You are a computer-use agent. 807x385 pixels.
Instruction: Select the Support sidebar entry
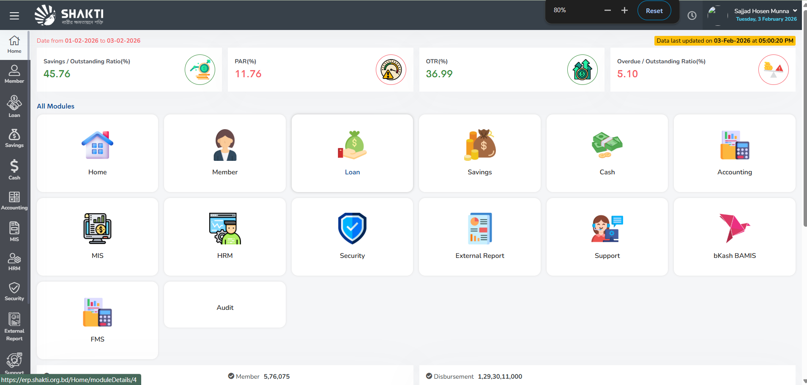(x=14, y=362)
